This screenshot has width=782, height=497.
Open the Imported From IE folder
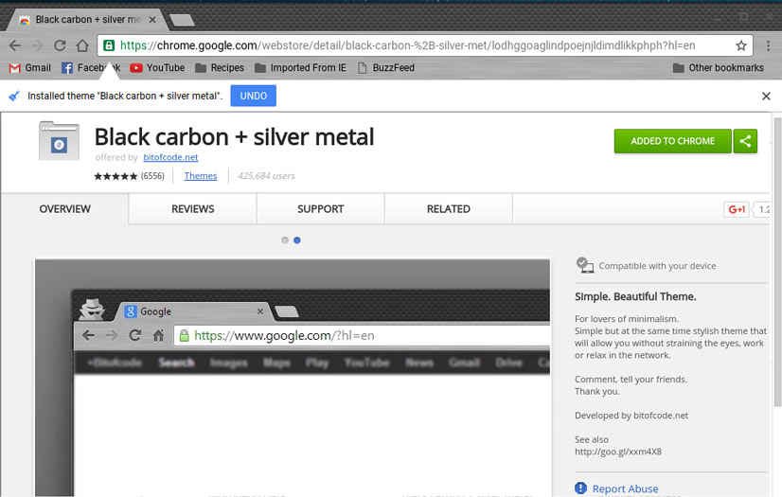pyautogui.click(x=300, y=68)
